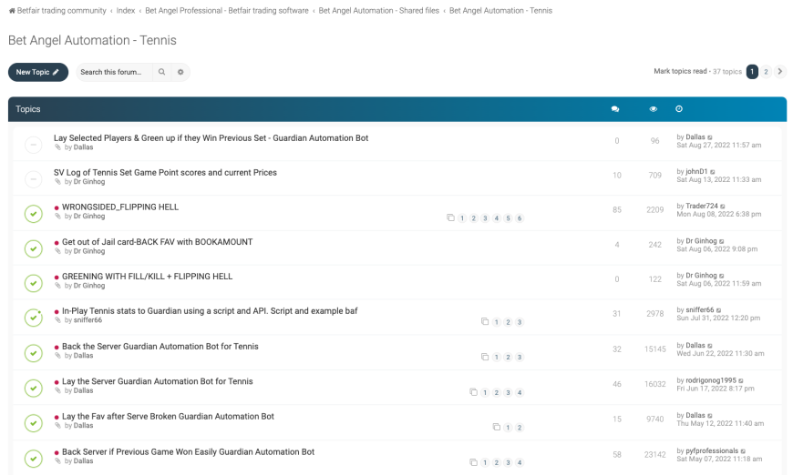The height and width of the screenshot is (475, 793).
Task: Click the replies column icon
Action: [x=615, y=109]
